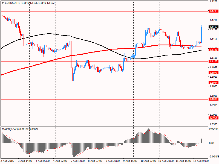Select the 4 Aug 06:00 time label

(x=43, y=161)
